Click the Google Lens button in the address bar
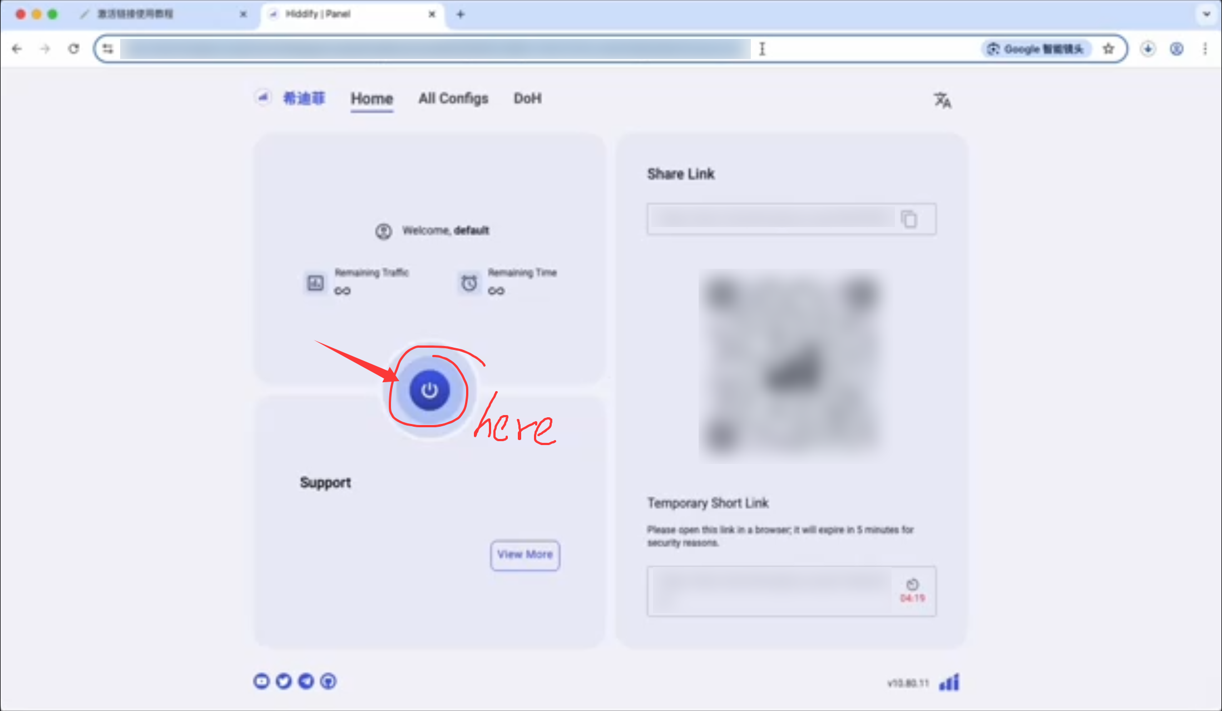 tap(1035, 49)
